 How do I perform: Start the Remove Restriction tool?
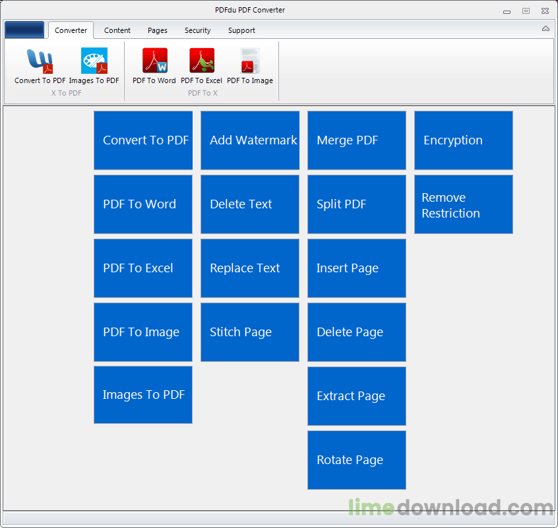click(x=463, y=204)
